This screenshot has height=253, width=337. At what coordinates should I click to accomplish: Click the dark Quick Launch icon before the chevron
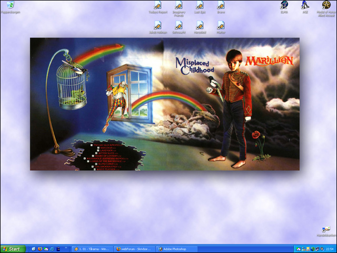click(x=58, y=249)
